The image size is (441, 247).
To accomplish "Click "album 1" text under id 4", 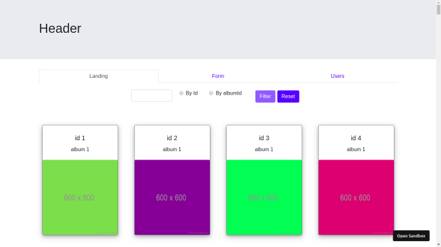I will tap(356, 149).
